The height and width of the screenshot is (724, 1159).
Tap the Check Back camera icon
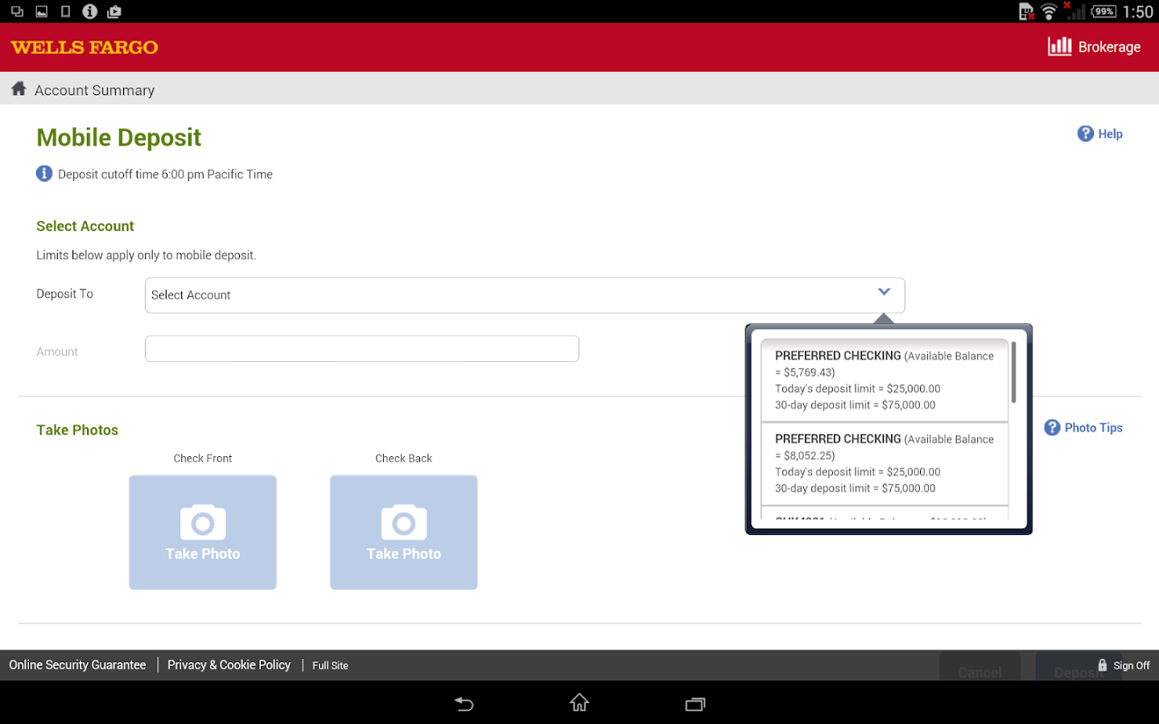[x=404, y=522]
